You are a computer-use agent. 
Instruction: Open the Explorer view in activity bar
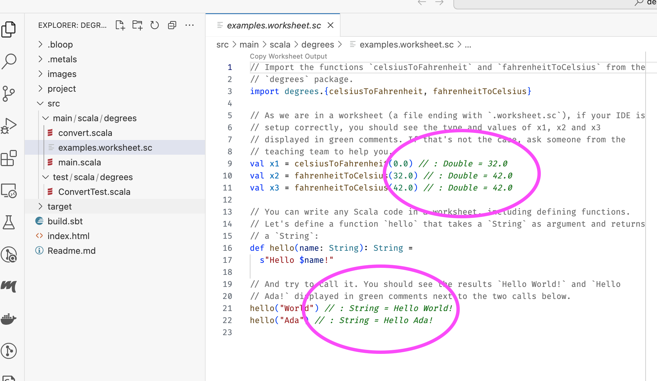coord(9,29)
